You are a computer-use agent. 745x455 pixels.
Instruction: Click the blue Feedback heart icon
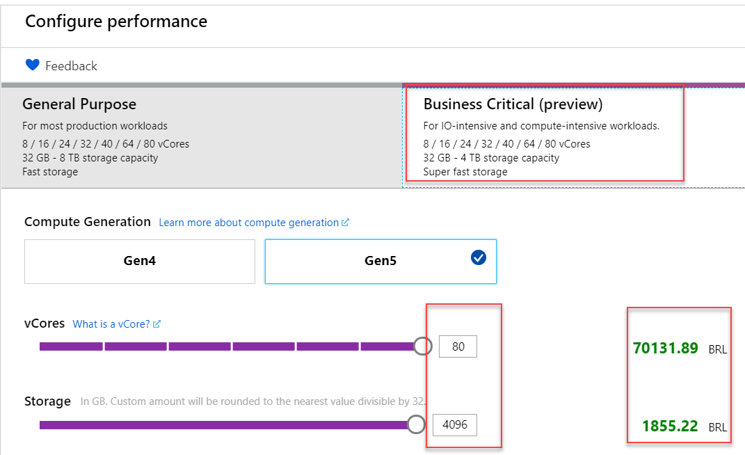tap(32, 65)
